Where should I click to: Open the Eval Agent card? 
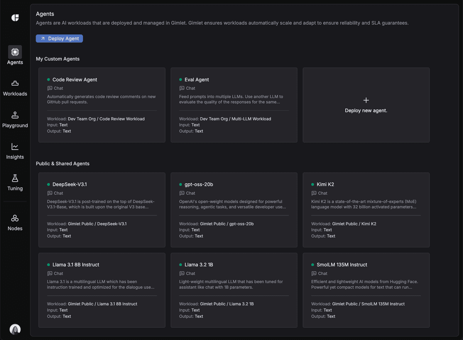coord(234,105)
